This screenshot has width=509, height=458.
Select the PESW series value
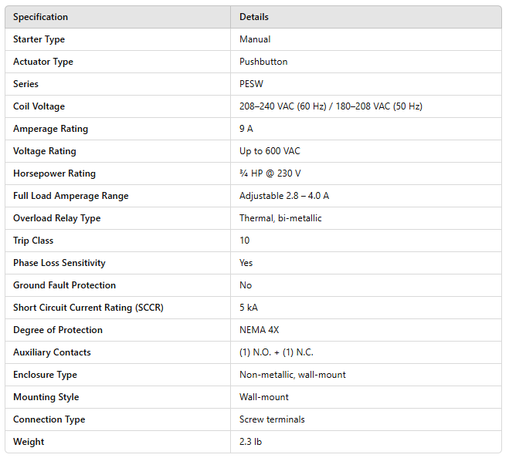(x=251, y=84)
